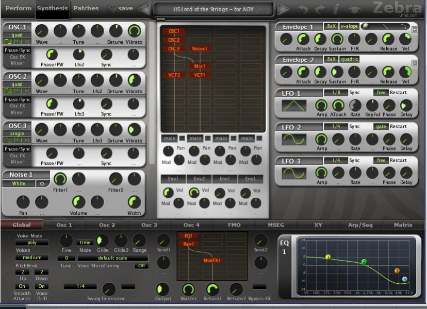Switch to the Patches tab
The image size is (427, 309).
86,8
